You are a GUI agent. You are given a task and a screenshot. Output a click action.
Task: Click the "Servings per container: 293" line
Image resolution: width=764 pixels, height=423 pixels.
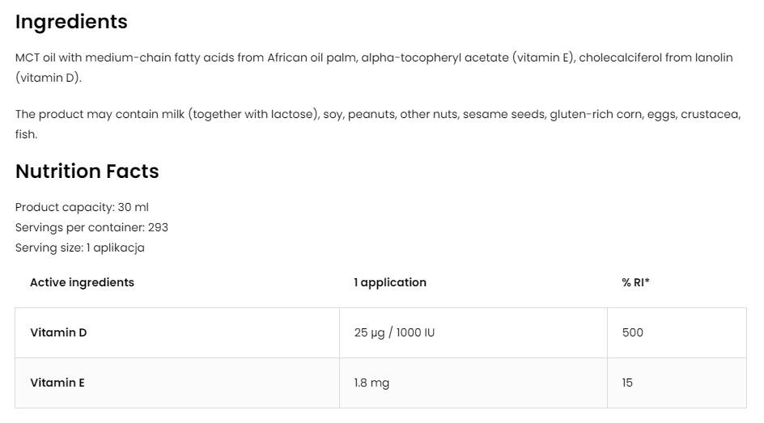click(x=91, y=227)
